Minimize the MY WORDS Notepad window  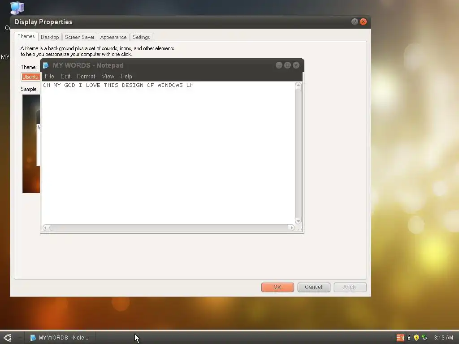(x=279, y=65)
